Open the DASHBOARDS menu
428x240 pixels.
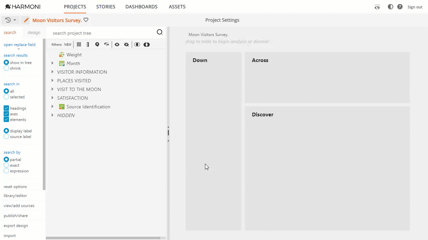(141, 7)
